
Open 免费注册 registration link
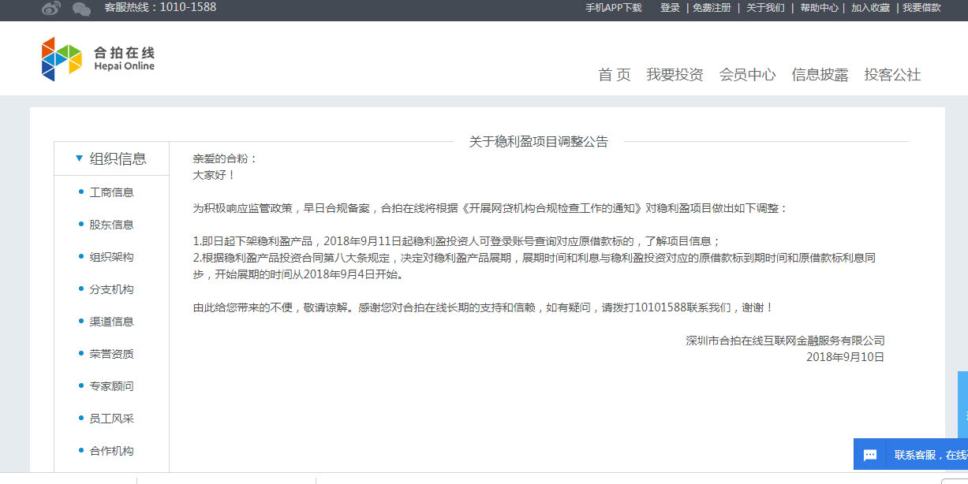click(712, 8)
